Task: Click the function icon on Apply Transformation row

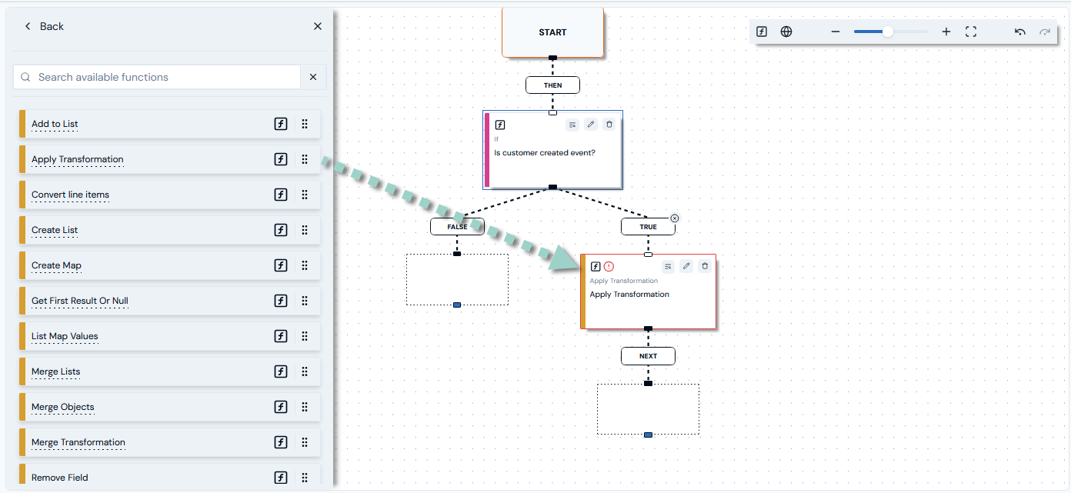Action: [281, 159]
